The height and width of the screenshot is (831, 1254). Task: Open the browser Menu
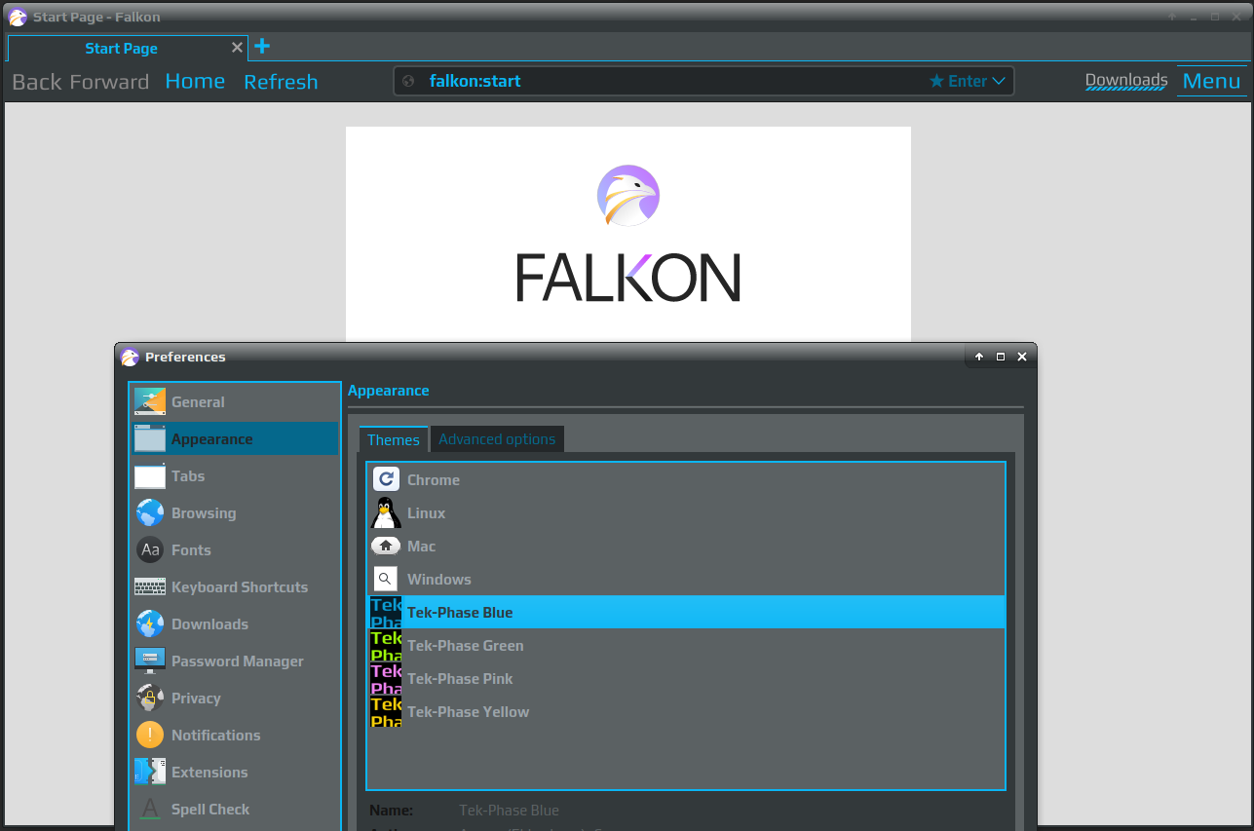1211,81
